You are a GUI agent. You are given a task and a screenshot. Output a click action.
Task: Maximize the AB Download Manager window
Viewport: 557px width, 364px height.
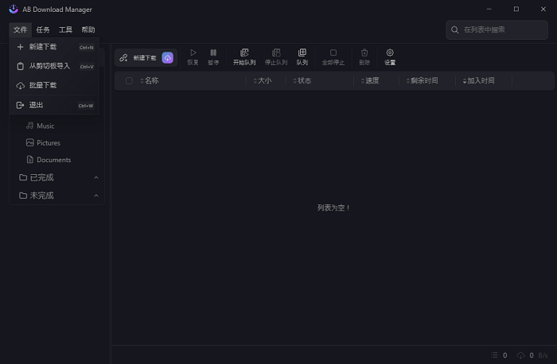click(x=516, y=9)
